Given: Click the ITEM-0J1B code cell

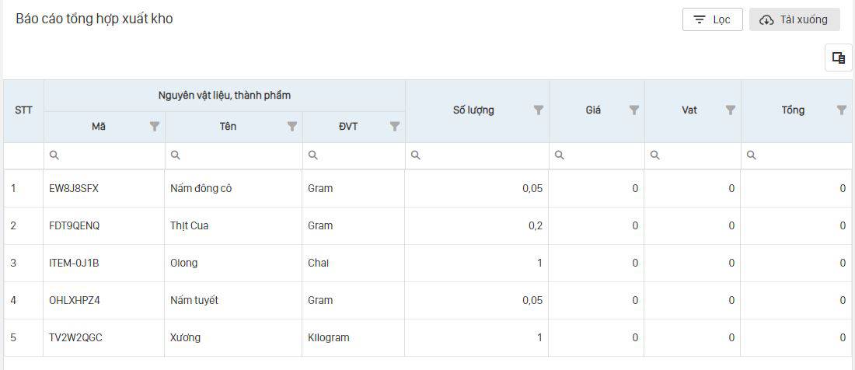Looking at the screenshot, I should click(x=74, y=264).
